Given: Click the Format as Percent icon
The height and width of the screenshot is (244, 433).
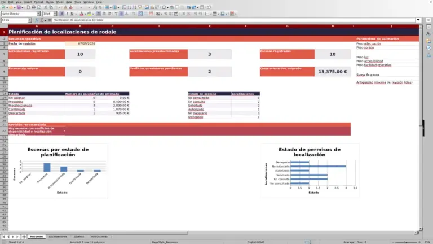Looking at the screenshot, I should [x=166, y=14].
